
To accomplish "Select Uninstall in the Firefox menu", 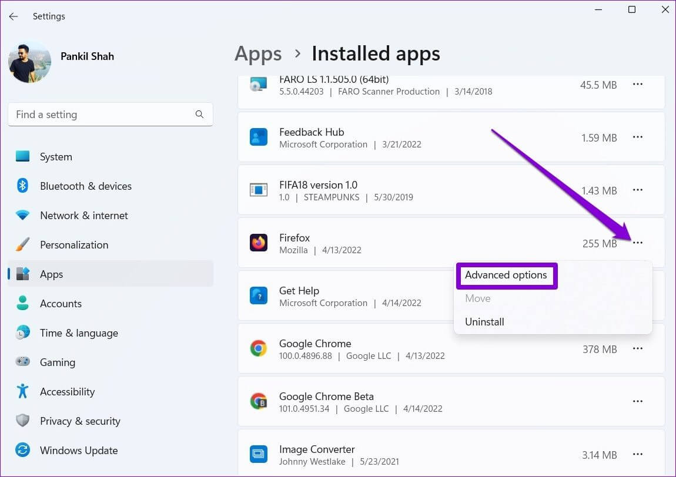I will [x=484, y=322].
